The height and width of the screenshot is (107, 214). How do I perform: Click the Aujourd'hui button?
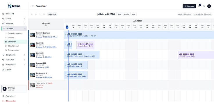[52, 14]
